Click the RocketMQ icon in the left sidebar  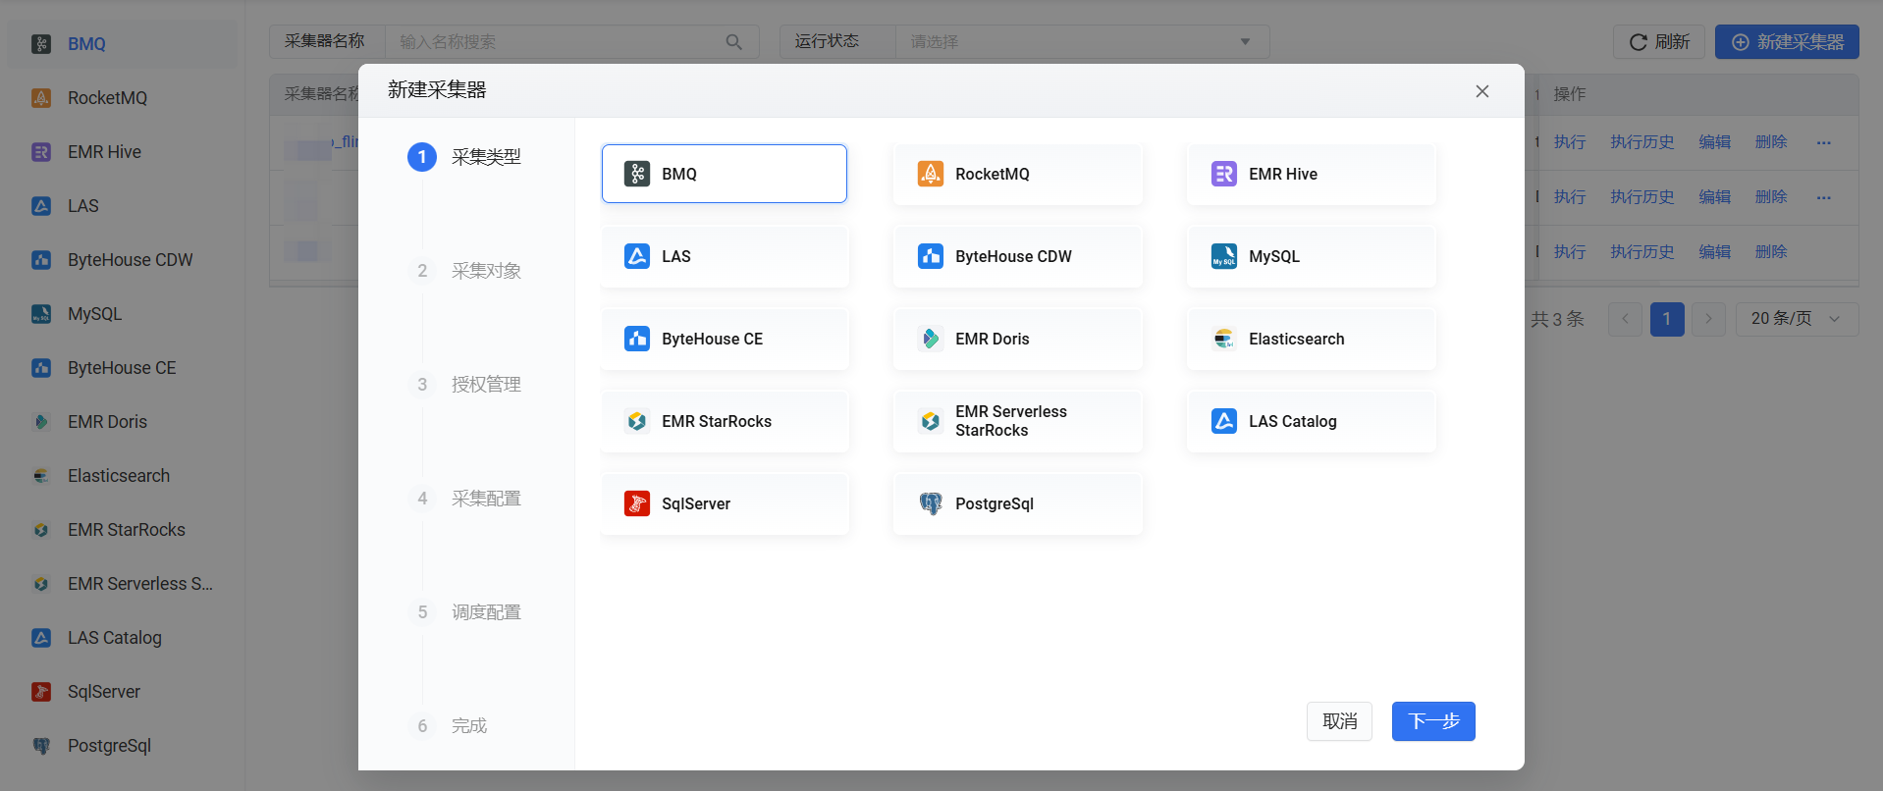41,98
